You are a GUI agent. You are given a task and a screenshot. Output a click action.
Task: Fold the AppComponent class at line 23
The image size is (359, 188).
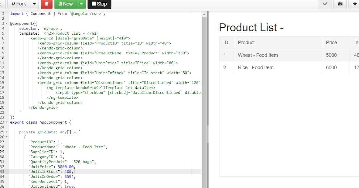tap(7, 122)
